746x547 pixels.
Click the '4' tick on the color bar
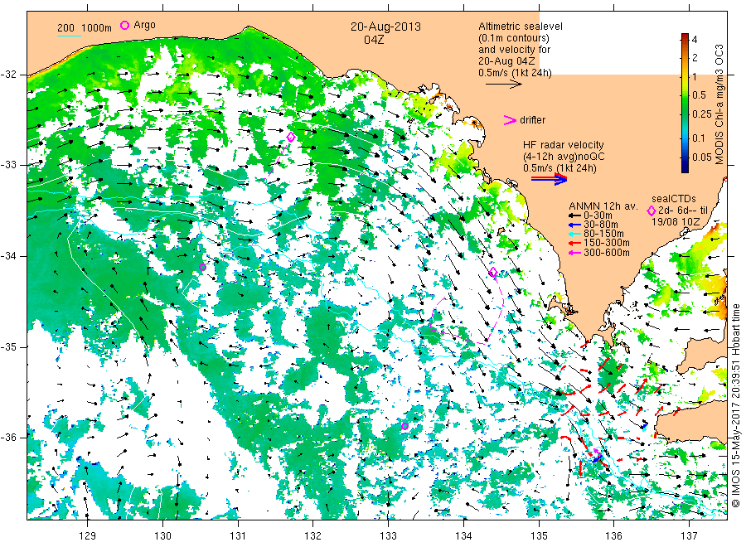pyautogui.click(x=694, y=40)
